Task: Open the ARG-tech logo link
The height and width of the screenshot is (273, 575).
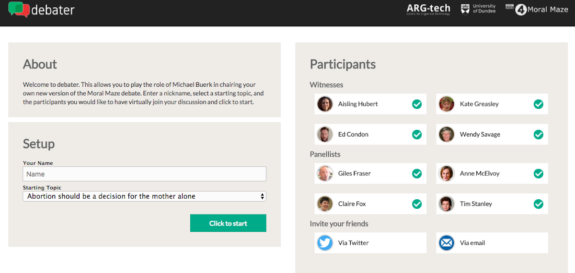Action: click(x=428, y=9)
